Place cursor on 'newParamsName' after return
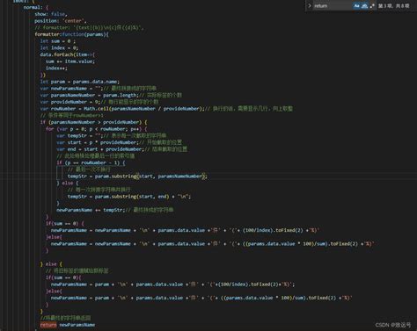 pyautogui.click(x=77, y=325)
